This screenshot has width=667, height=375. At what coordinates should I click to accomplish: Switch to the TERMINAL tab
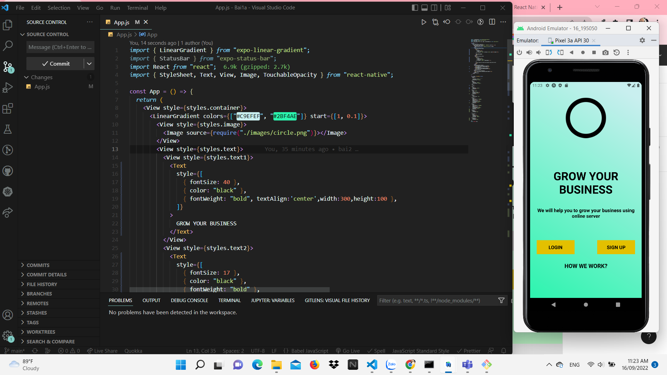pos(229,300)
